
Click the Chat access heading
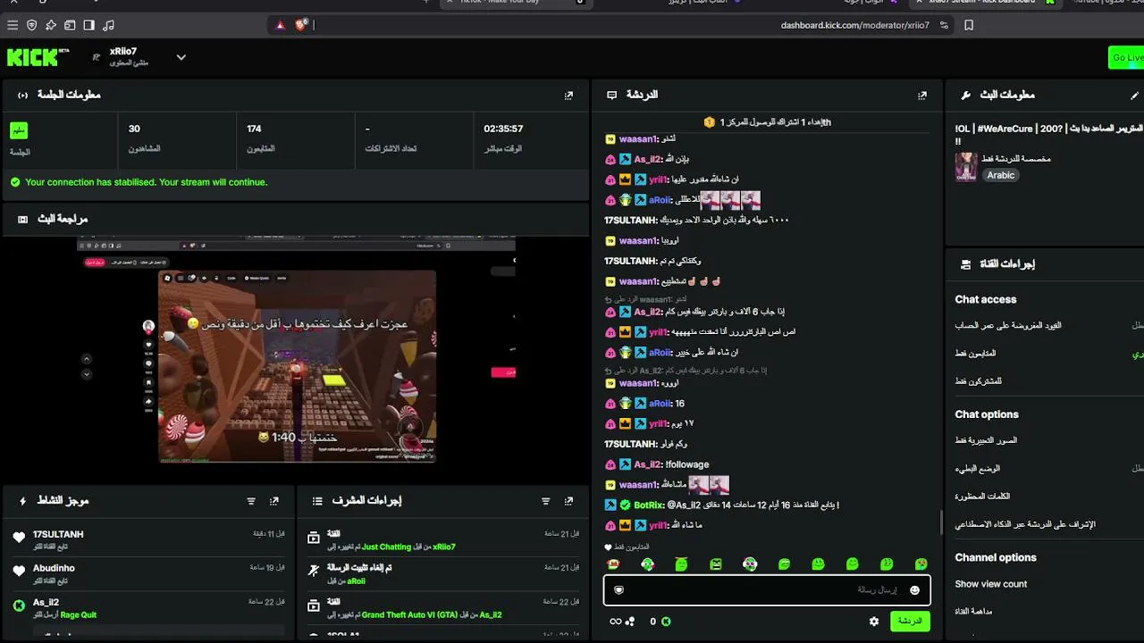985,299
